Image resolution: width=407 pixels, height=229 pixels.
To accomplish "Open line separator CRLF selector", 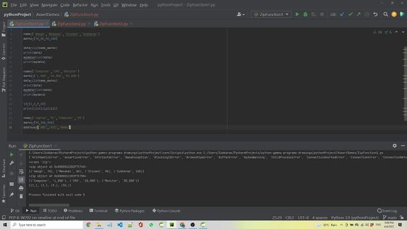I will [289, 218].
